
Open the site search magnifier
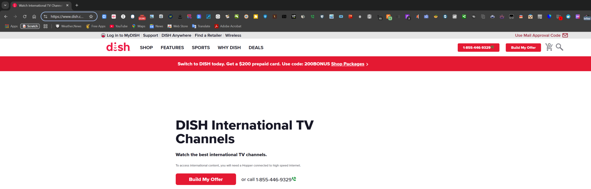[x=560, y=47]
